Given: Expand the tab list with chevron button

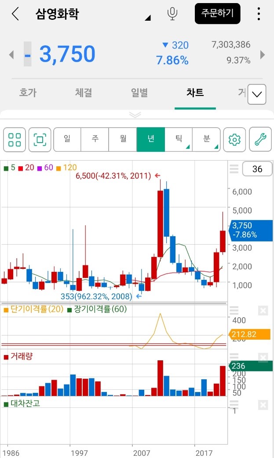Looking at the screenshot, I should point(257,94).
